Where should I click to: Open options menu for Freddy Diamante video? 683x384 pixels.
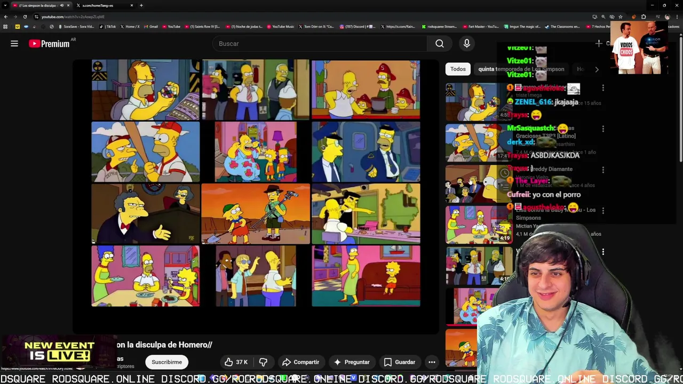[603, 170]
